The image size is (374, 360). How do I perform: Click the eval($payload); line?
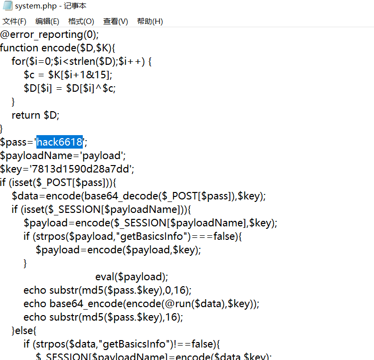(x=132, y=277)
